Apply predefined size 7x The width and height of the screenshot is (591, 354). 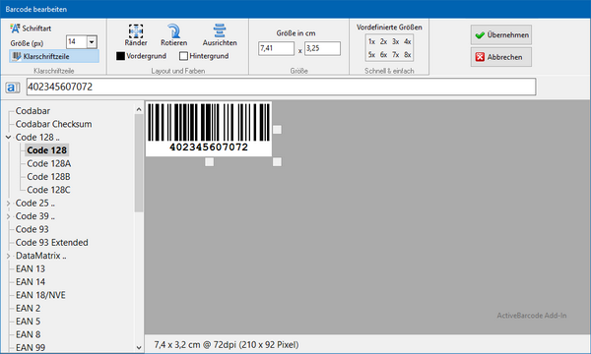coord(395,55)
